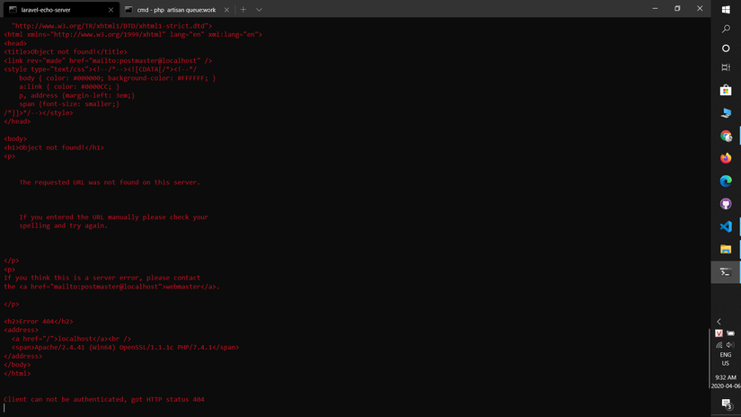Open Task View on the taskbar
The height and width of the screenshot is (417, 741).
pos(726,67)
